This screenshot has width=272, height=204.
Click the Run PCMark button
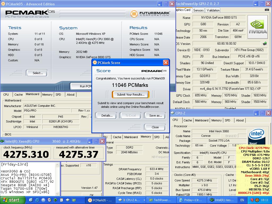click(x=81, y=86)
